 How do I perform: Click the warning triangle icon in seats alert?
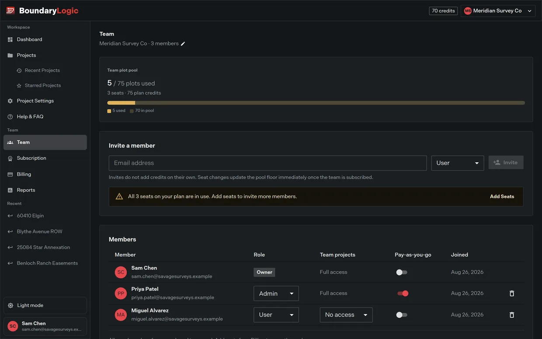[119, 197]
